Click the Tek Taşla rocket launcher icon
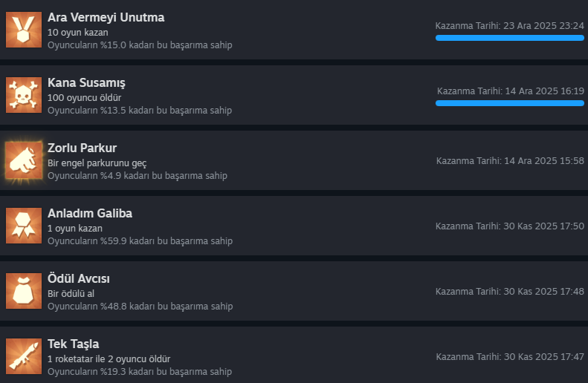Screen dimensions: 588x383 24,356
